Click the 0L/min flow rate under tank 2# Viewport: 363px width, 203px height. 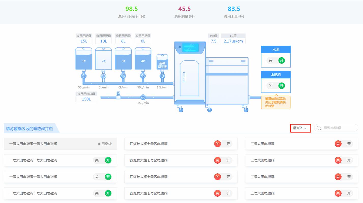pos(104,87)
